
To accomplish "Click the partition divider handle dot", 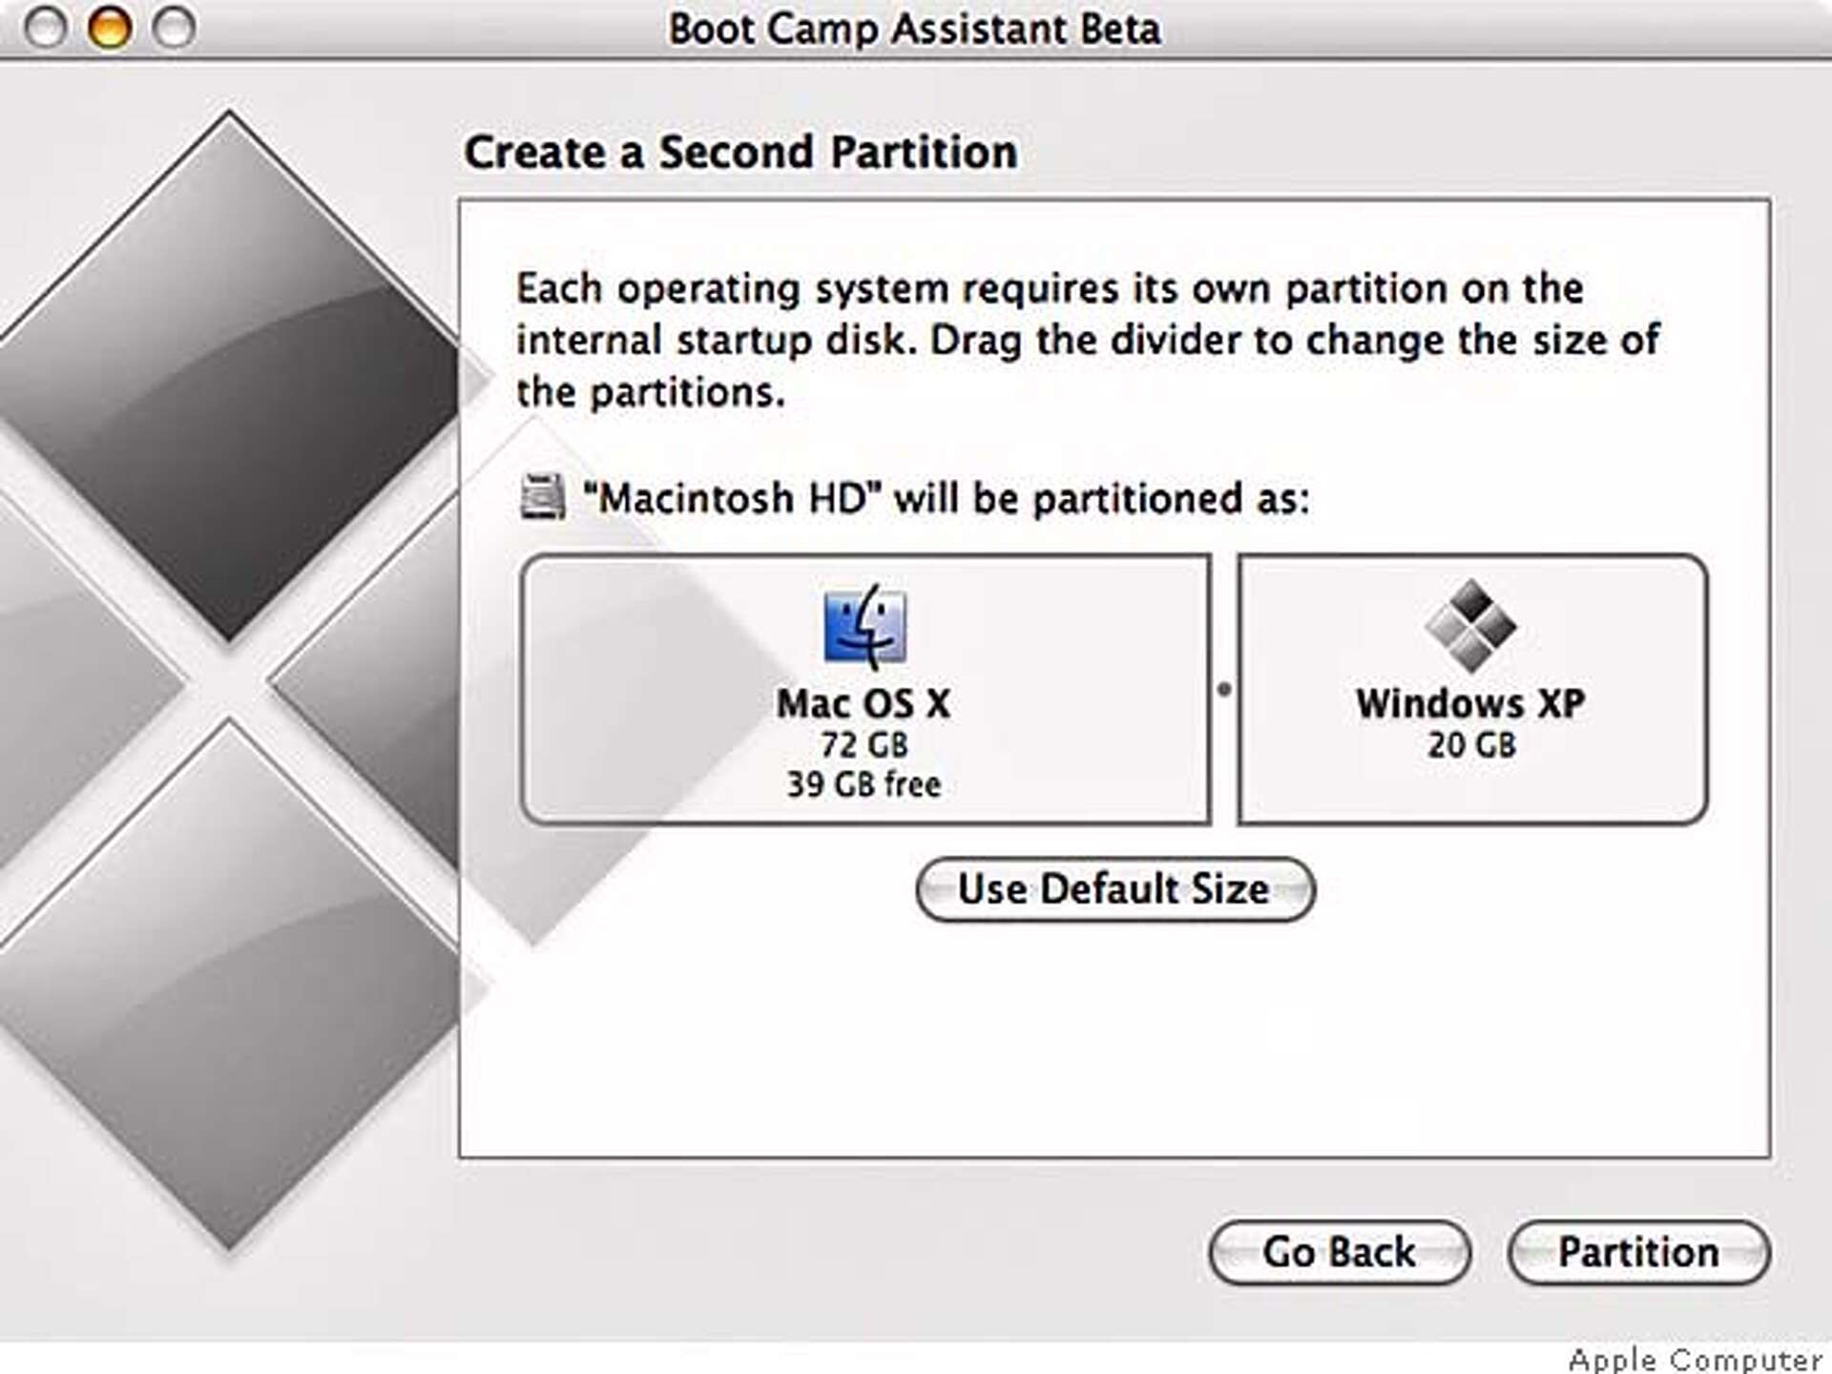I will 1224,688.
